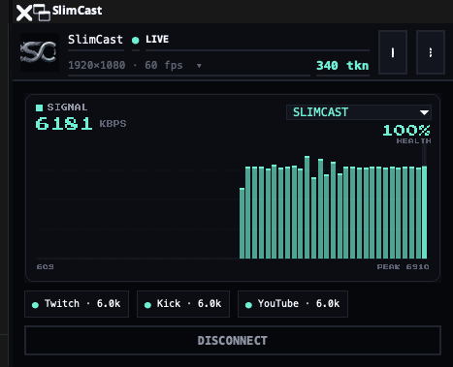
Task: Click the 340 tkn token balance
Action: (342, 66)
